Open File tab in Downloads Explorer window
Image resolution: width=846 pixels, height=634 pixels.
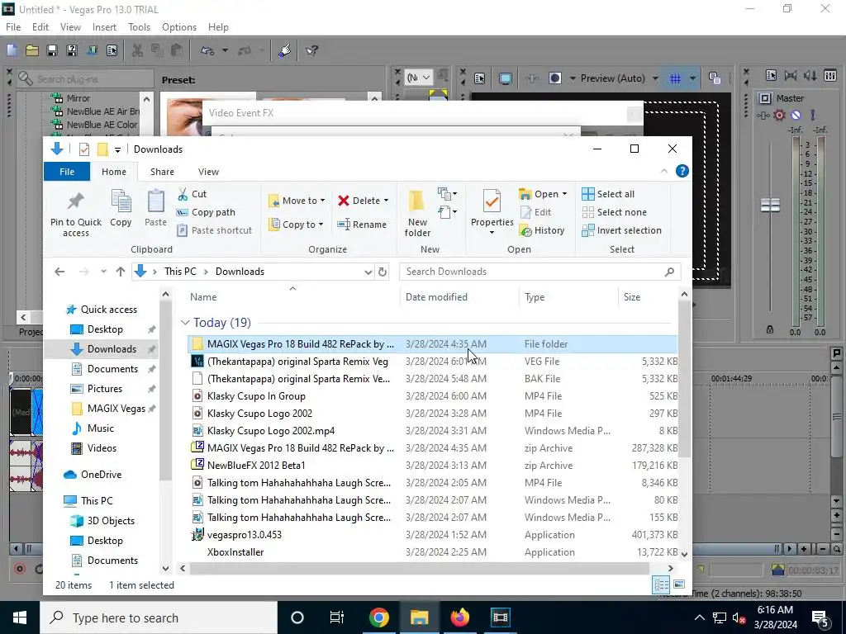click(x=67, y=172)
